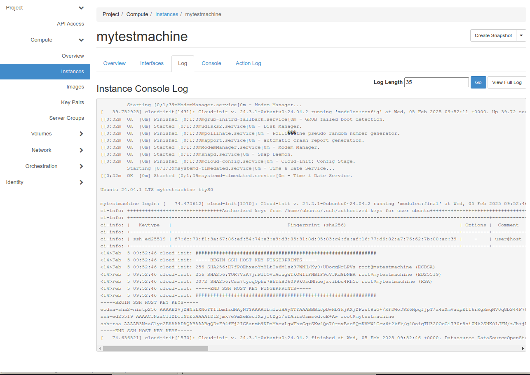Screen dimensions: 530x375
Task: Switch to the Overview tab
Action: tap(115, 63)
